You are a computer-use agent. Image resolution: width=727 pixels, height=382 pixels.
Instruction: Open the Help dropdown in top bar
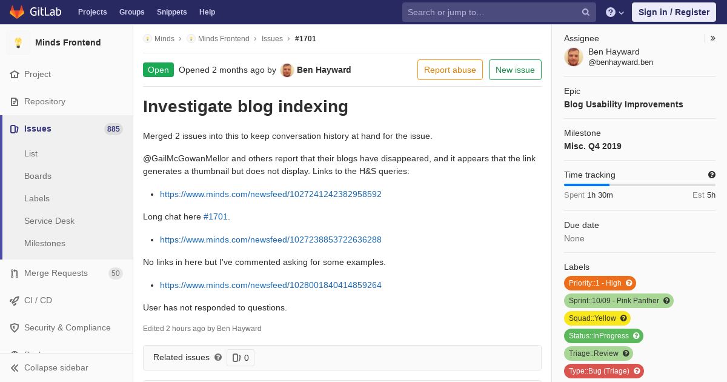[x=615, y=12]
